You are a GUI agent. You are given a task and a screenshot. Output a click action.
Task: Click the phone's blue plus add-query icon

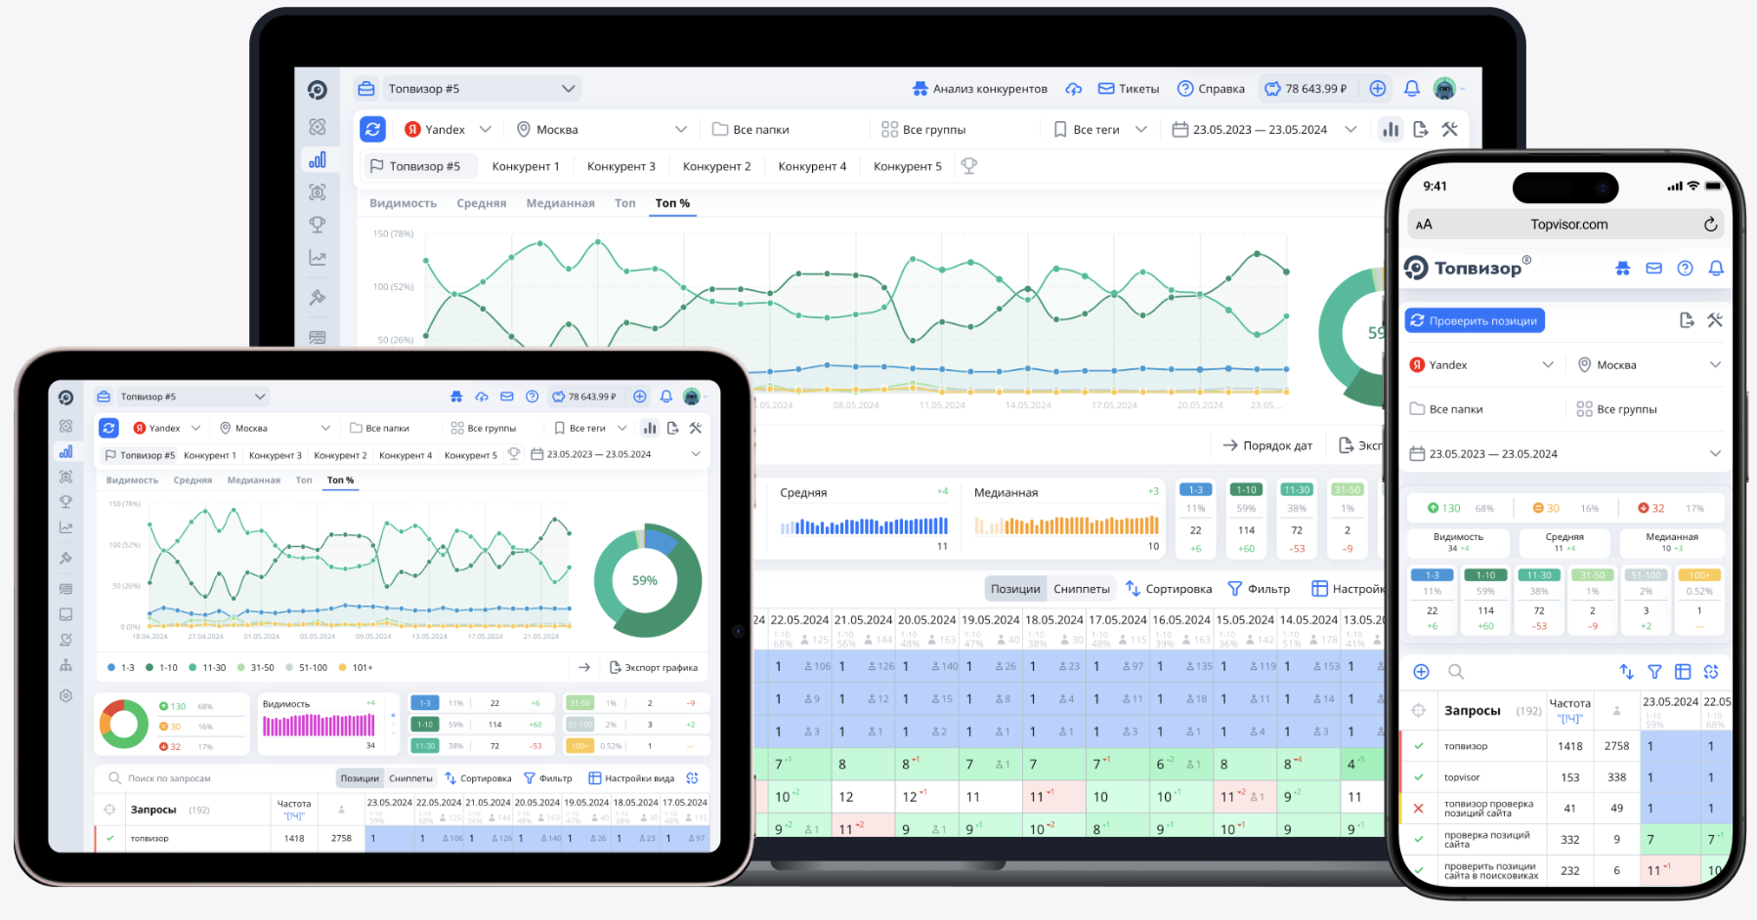tap(1422, 672)
